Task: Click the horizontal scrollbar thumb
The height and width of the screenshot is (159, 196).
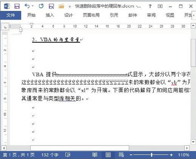Action: point(80,148)
